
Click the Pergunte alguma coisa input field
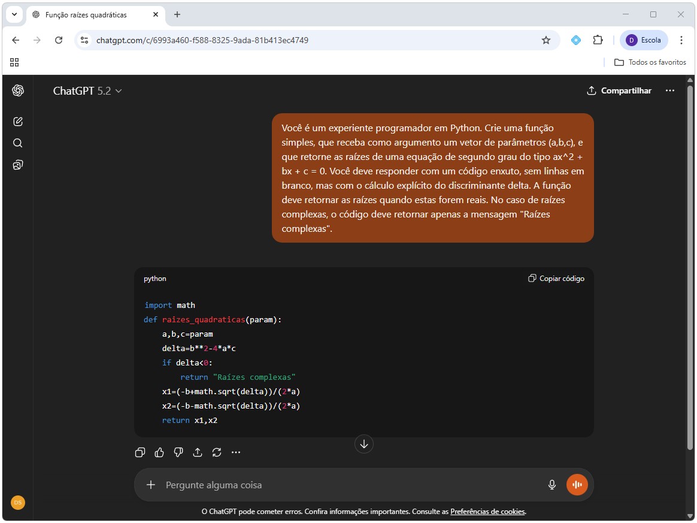[x=347, y=485]
